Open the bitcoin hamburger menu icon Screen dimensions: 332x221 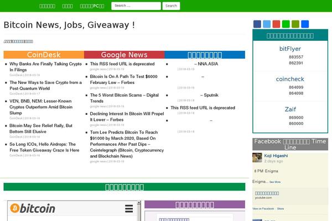[129, 208]
